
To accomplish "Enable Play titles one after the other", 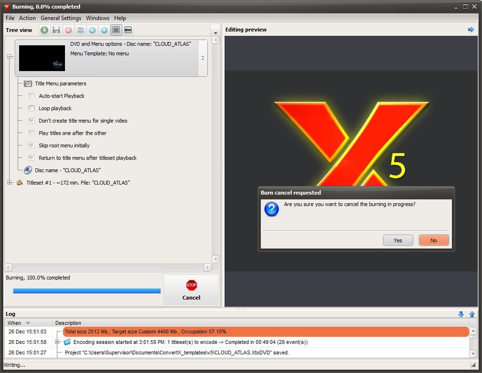I will [32, 133].
